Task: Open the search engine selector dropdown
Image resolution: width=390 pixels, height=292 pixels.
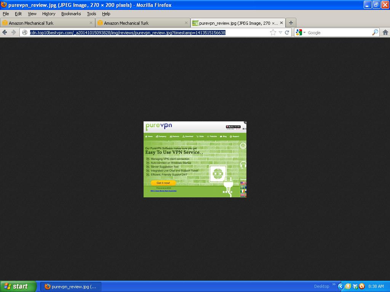Action: point(300,33)
